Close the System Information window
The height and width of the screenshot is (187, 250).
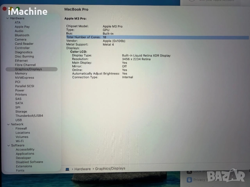pos(4,9)
